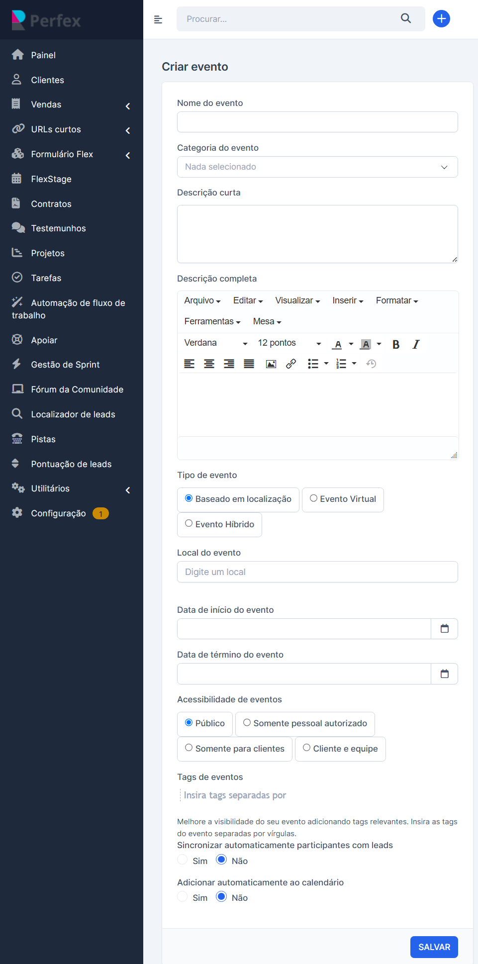
Task: Open bulleted list style dropdown arrow
Action: (326, 364)
